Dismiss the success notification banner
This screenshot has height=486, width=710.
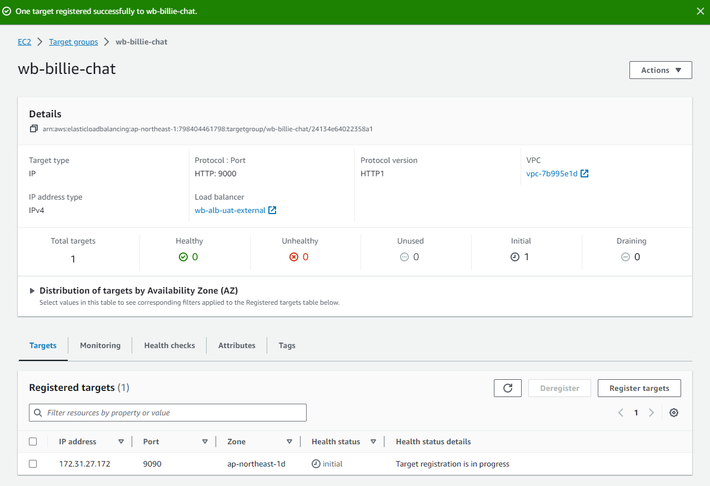[x=700, y=11]
